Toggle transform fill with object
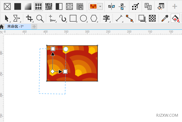The width and height of the screenshot is (182, 122). (x=136, y=6)
